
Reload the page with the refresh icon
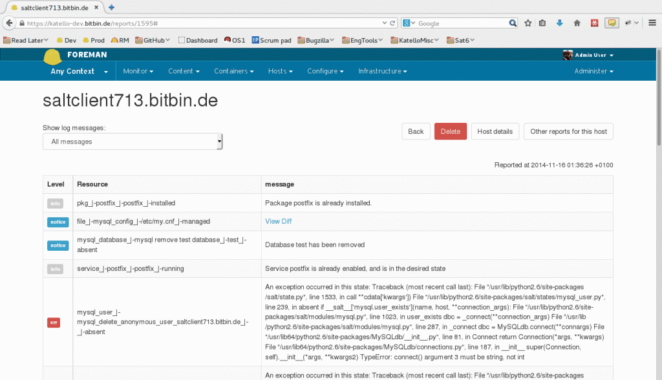click(x=392, y=23)
